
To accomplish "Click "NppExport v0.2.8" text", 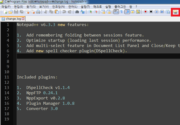I will point(46,98).
